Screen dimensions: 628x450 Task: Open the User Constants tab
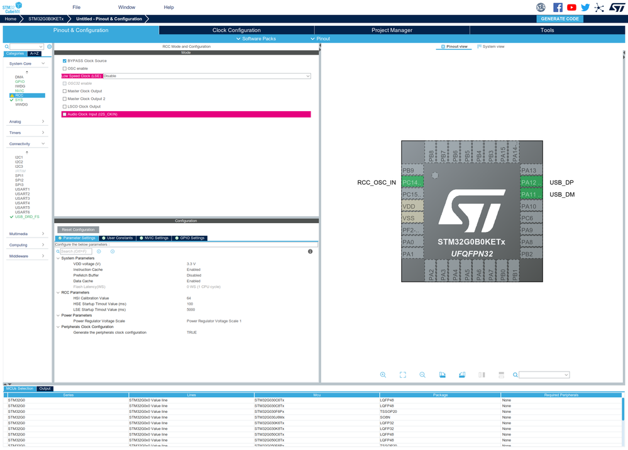117,238
